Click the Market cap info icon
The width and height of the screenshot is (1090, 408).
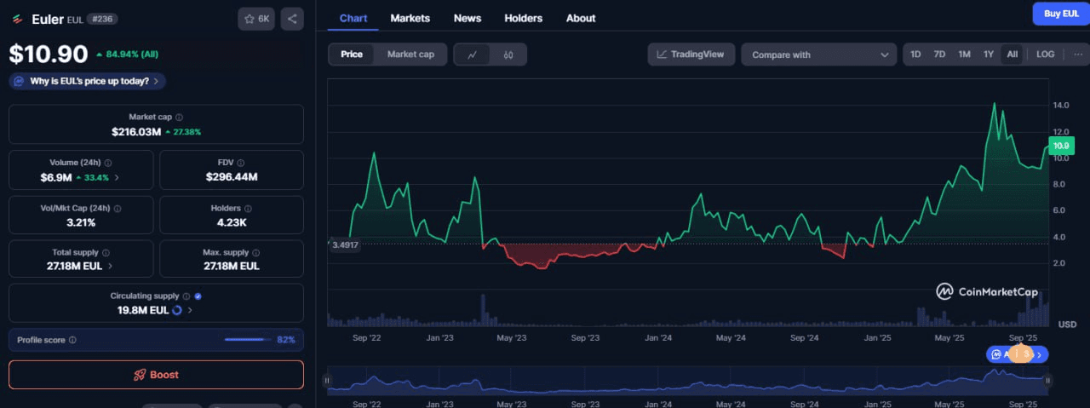pyautogui.click(x=179, y=118)
